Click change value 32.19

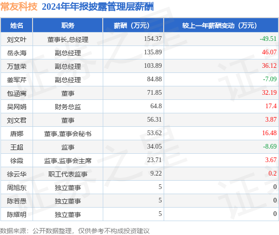point(269,92)
